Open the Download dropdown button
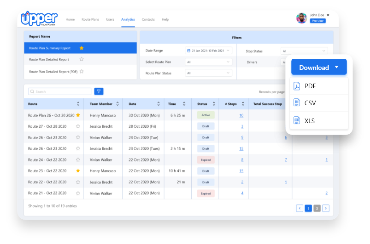Image resolution: width=370 pixels, height=244 pixels. [319, 67]
